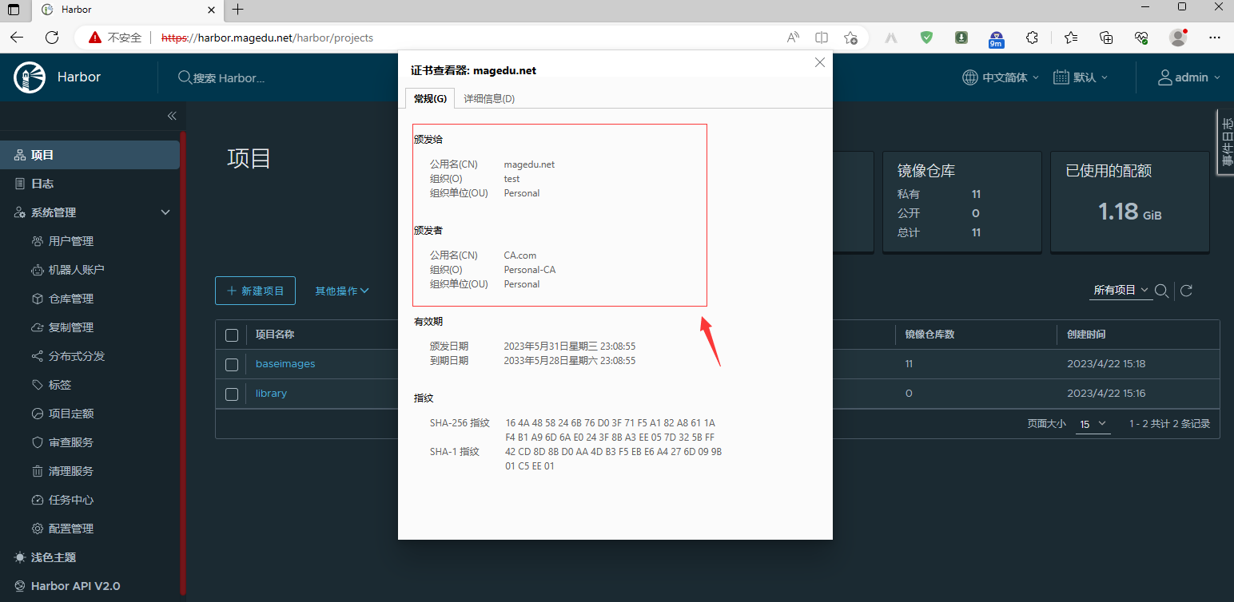Click the 搜索 Harbor search field
Viewport: 1234px width, 602px height.
point(229,78)
